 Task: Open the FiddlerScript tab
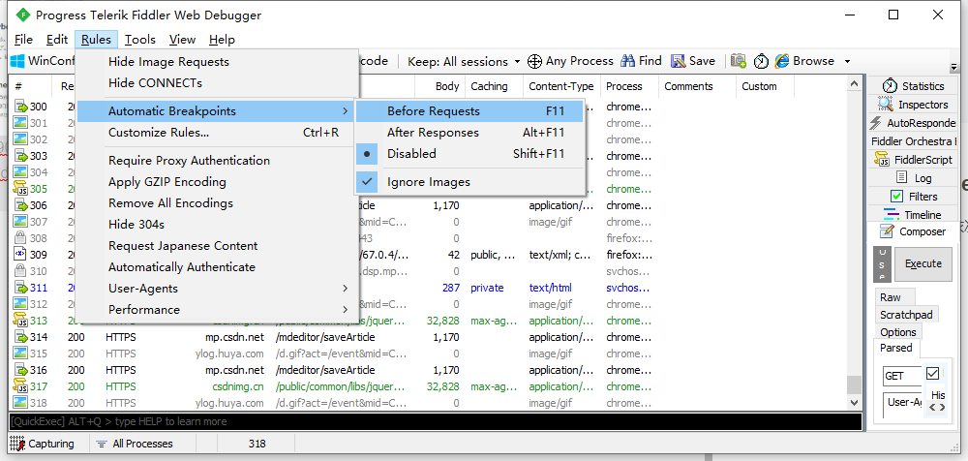[x=914, y=160]
